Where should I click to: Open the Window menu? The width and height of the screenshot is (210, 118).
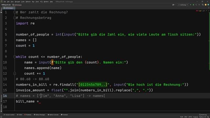pyautogui.click(x=46, y=2)
